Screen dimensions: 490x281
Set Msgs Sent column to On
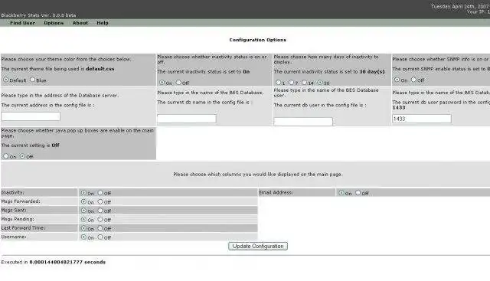[x=83, y=211]
